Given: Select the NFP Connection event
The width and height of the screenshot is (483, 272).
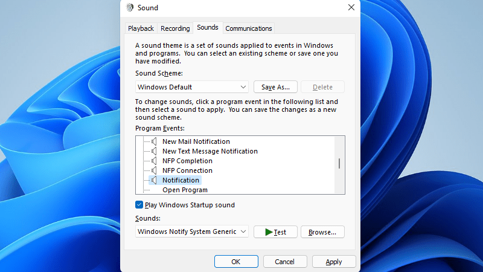Looking at the screenshot, I should [187, 170].
